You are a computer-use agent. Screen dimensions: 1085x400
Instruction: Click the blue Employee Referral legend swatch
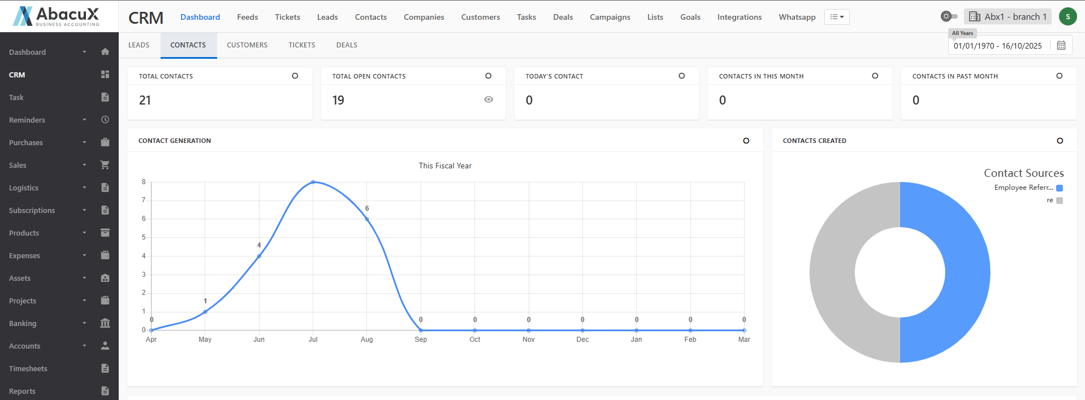click(1060, 188)
